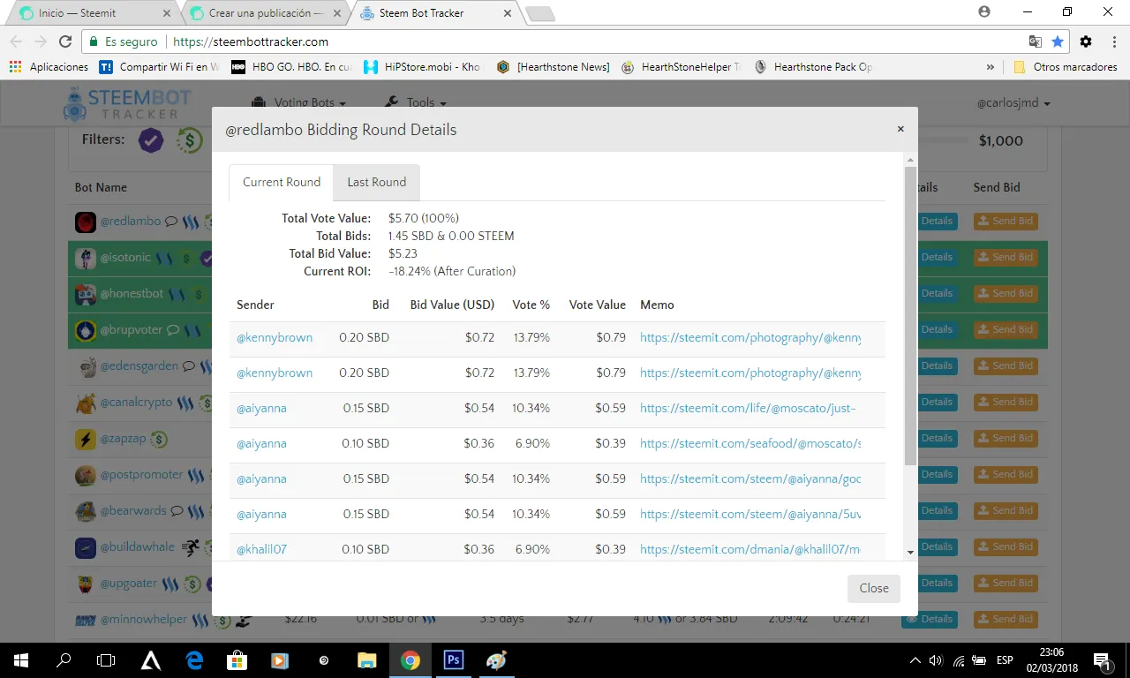Open @edensgarden bot entry
Screen dimensions: 1130x678
click(x=139, y=365)
